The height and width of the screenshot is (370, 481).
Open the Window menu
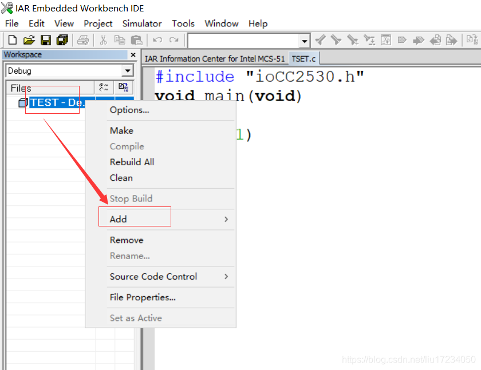click(222, 23)
